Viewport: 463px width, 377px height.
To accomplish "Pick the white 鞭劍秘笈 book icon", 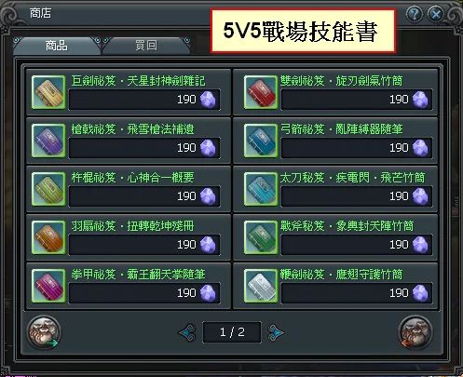I will 261,286.
